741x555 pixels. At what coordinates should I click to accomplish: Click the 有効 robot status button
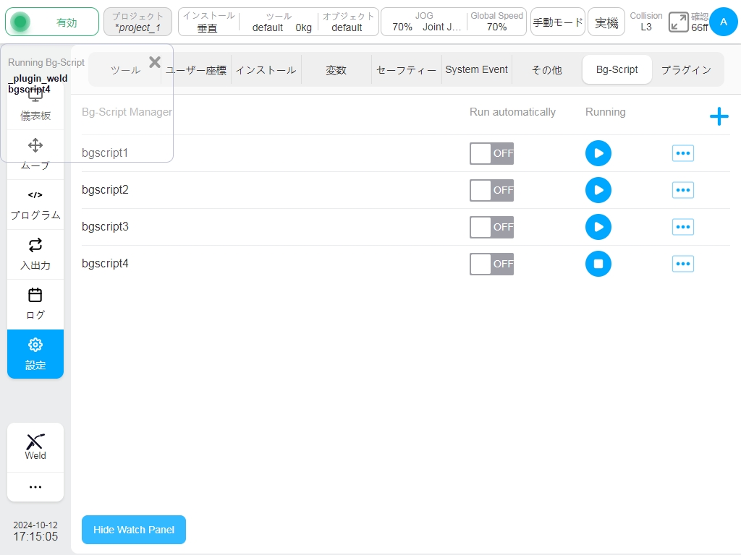[x=52, y=22]
